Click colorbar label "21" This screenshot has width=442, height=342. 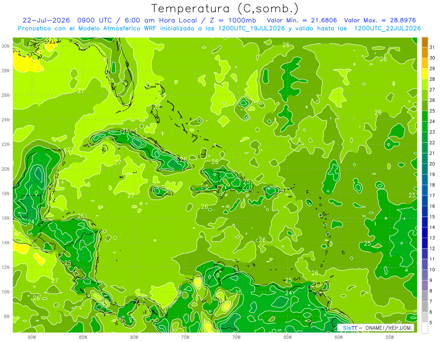432,153
